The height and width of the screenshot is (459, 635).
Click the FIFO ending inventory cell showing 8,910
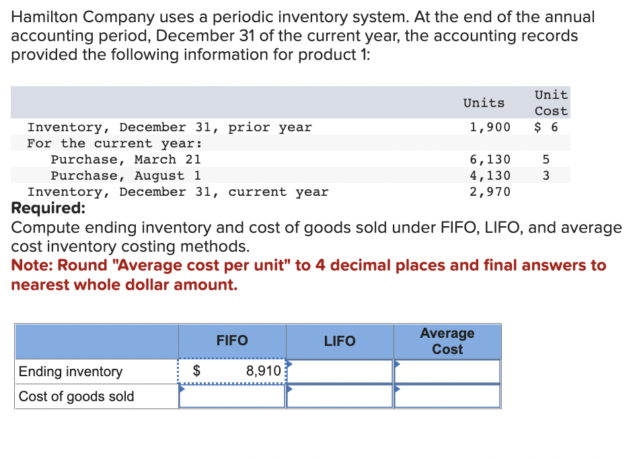pyautogui.click(x=232, y=371)
